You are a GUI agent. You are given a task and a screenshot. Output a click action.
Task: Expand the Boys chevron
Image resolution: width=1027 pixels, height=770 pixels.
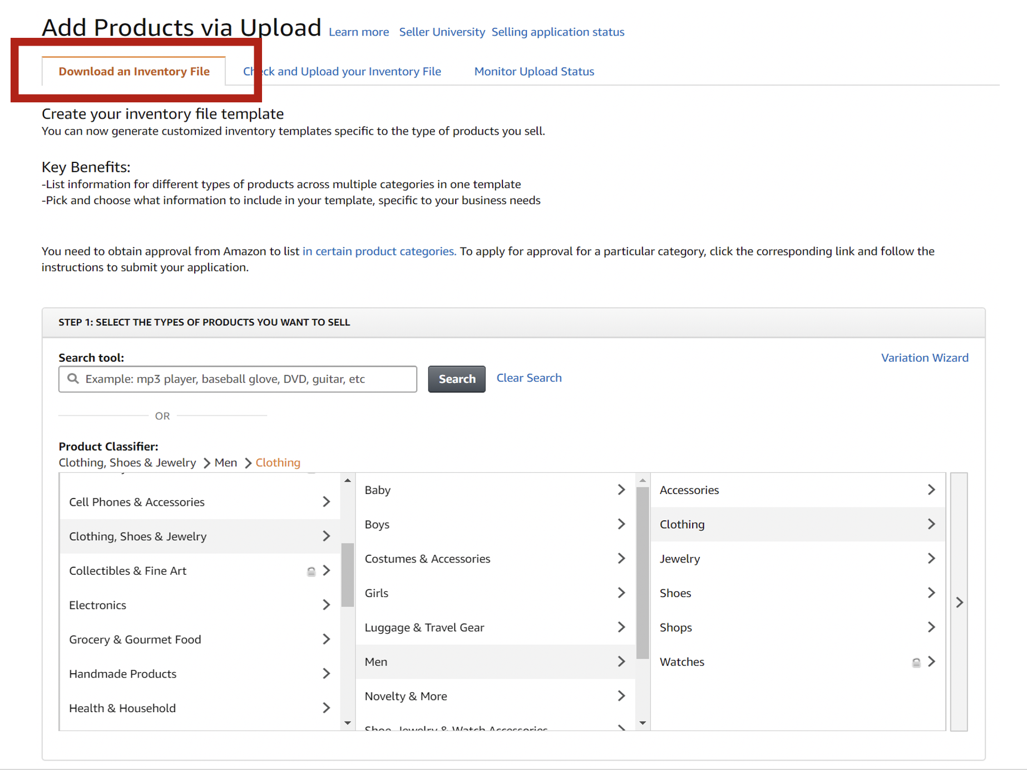621,524
